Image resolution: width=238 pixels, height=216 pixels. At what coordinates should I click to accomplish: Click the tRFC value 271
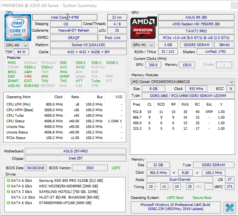point(229,187)
